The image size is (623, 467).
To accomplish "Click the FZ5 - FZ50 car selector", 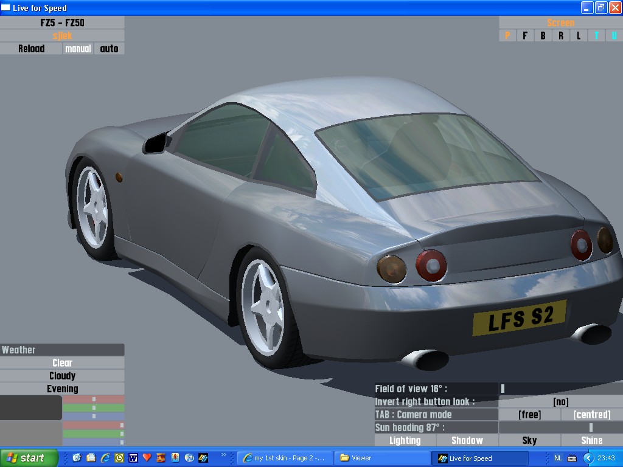I will (63, 22).
